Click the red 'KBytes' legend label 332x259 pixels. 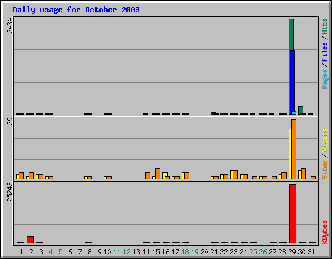point(324,232)
